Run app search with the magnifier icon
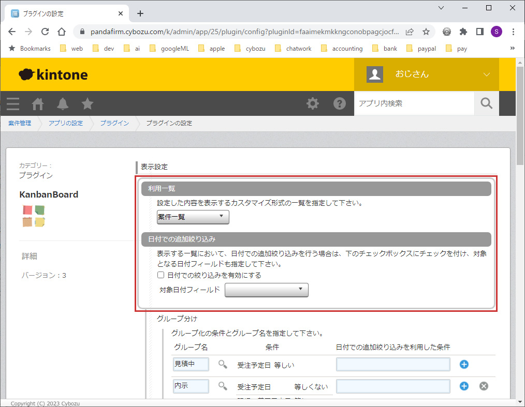This screenshot has height=407, width=525. tap(486, 103)
